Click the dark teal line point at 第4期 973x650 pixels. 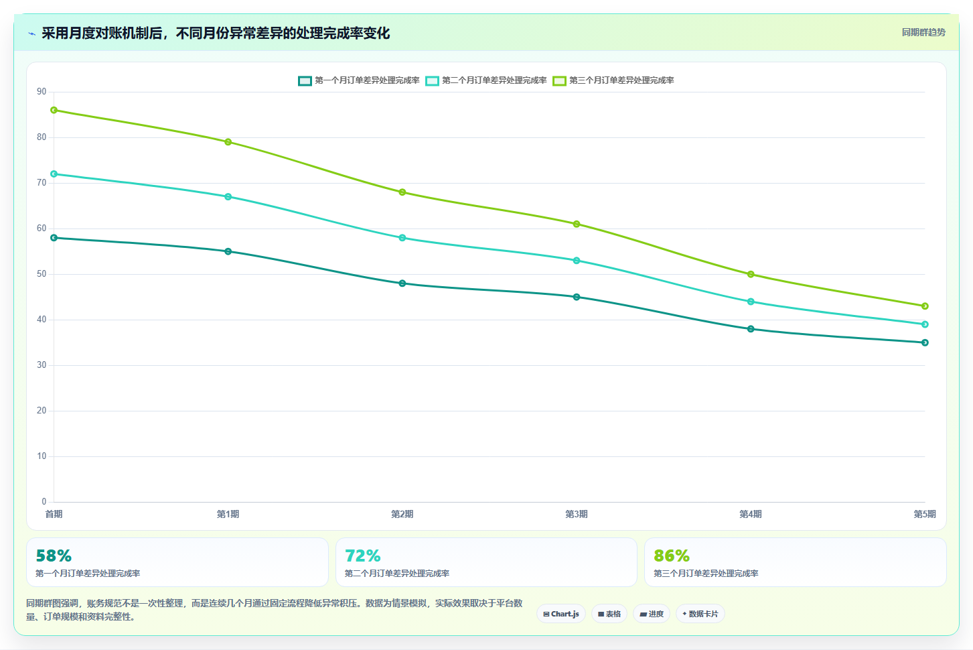pos(751,329)
